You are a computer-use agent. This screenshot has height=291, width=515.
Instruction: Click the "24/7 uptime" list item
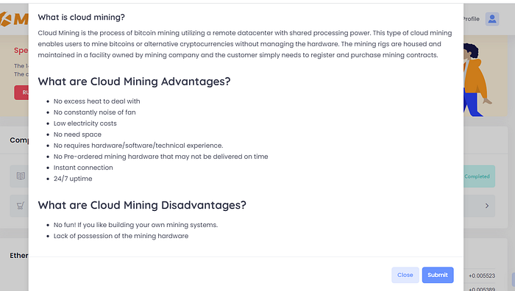[x=73, y=179]
